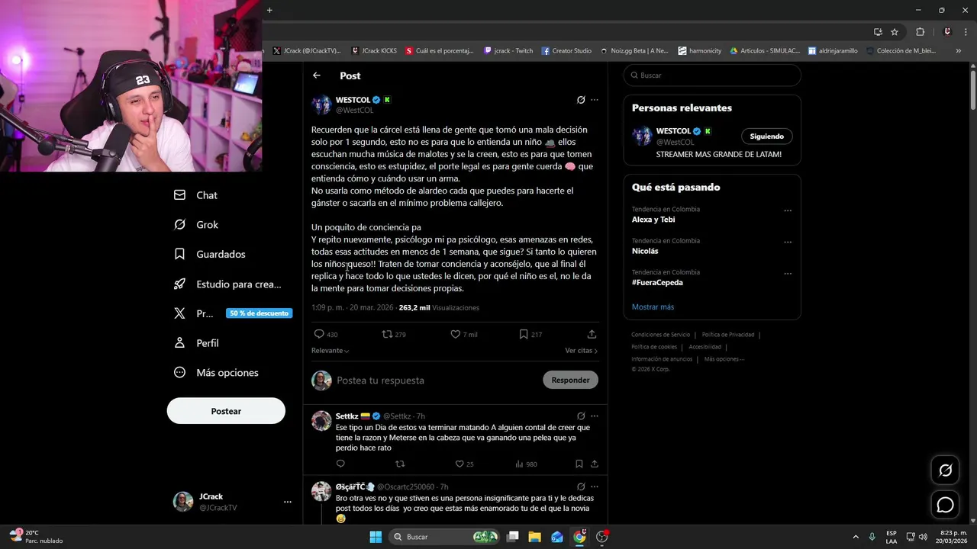Open three-dot menu on Settkz's reply
The height and width of the screenshot is (549, 977).
[595, 416]
